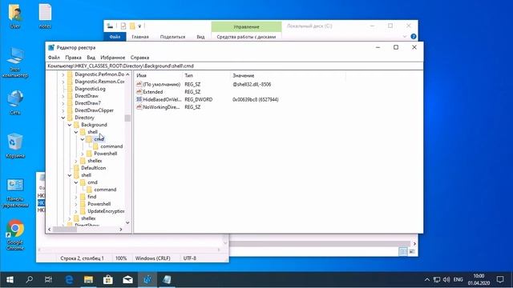Expand the shellex key under Background
Viewport: 513px width, 288px height.
(x=76, y=161)
